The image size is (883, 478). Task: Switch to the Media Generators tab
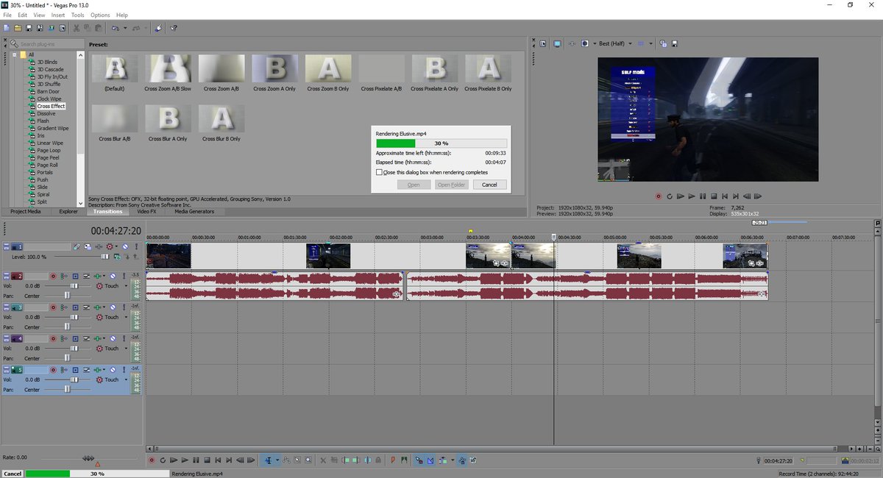click(x=194, y=212)
